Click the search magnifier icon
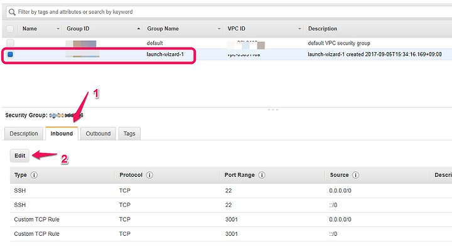The height and width of the screenshot is (249, 452). (12, 12)
